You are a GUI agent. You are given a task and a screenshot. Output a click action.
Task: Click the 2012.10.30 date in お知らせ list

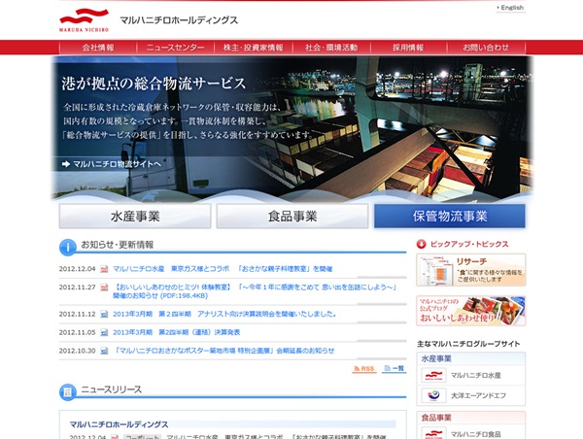click(78, 351)
